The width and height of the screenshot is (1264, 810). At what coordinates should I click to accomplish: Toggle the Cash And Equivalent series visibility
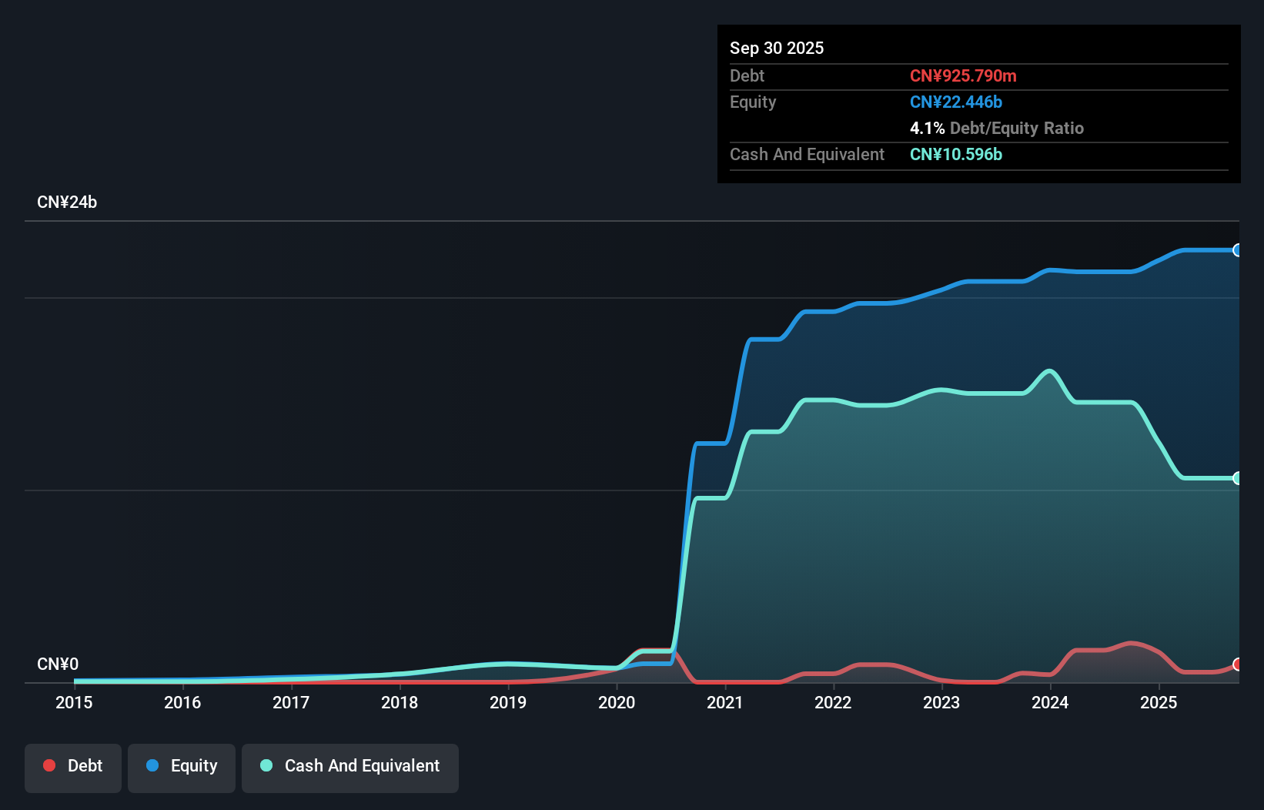[349, 768]
